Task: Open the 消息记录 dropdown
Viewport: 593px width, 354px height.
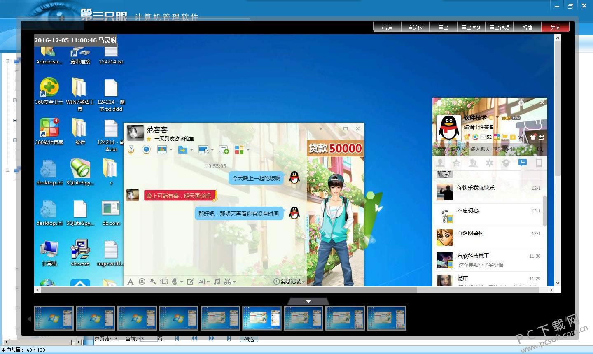Action: click(x=289, y=282)
